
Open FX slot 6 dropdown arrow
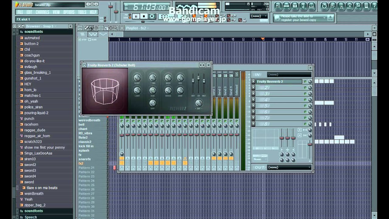253,112
